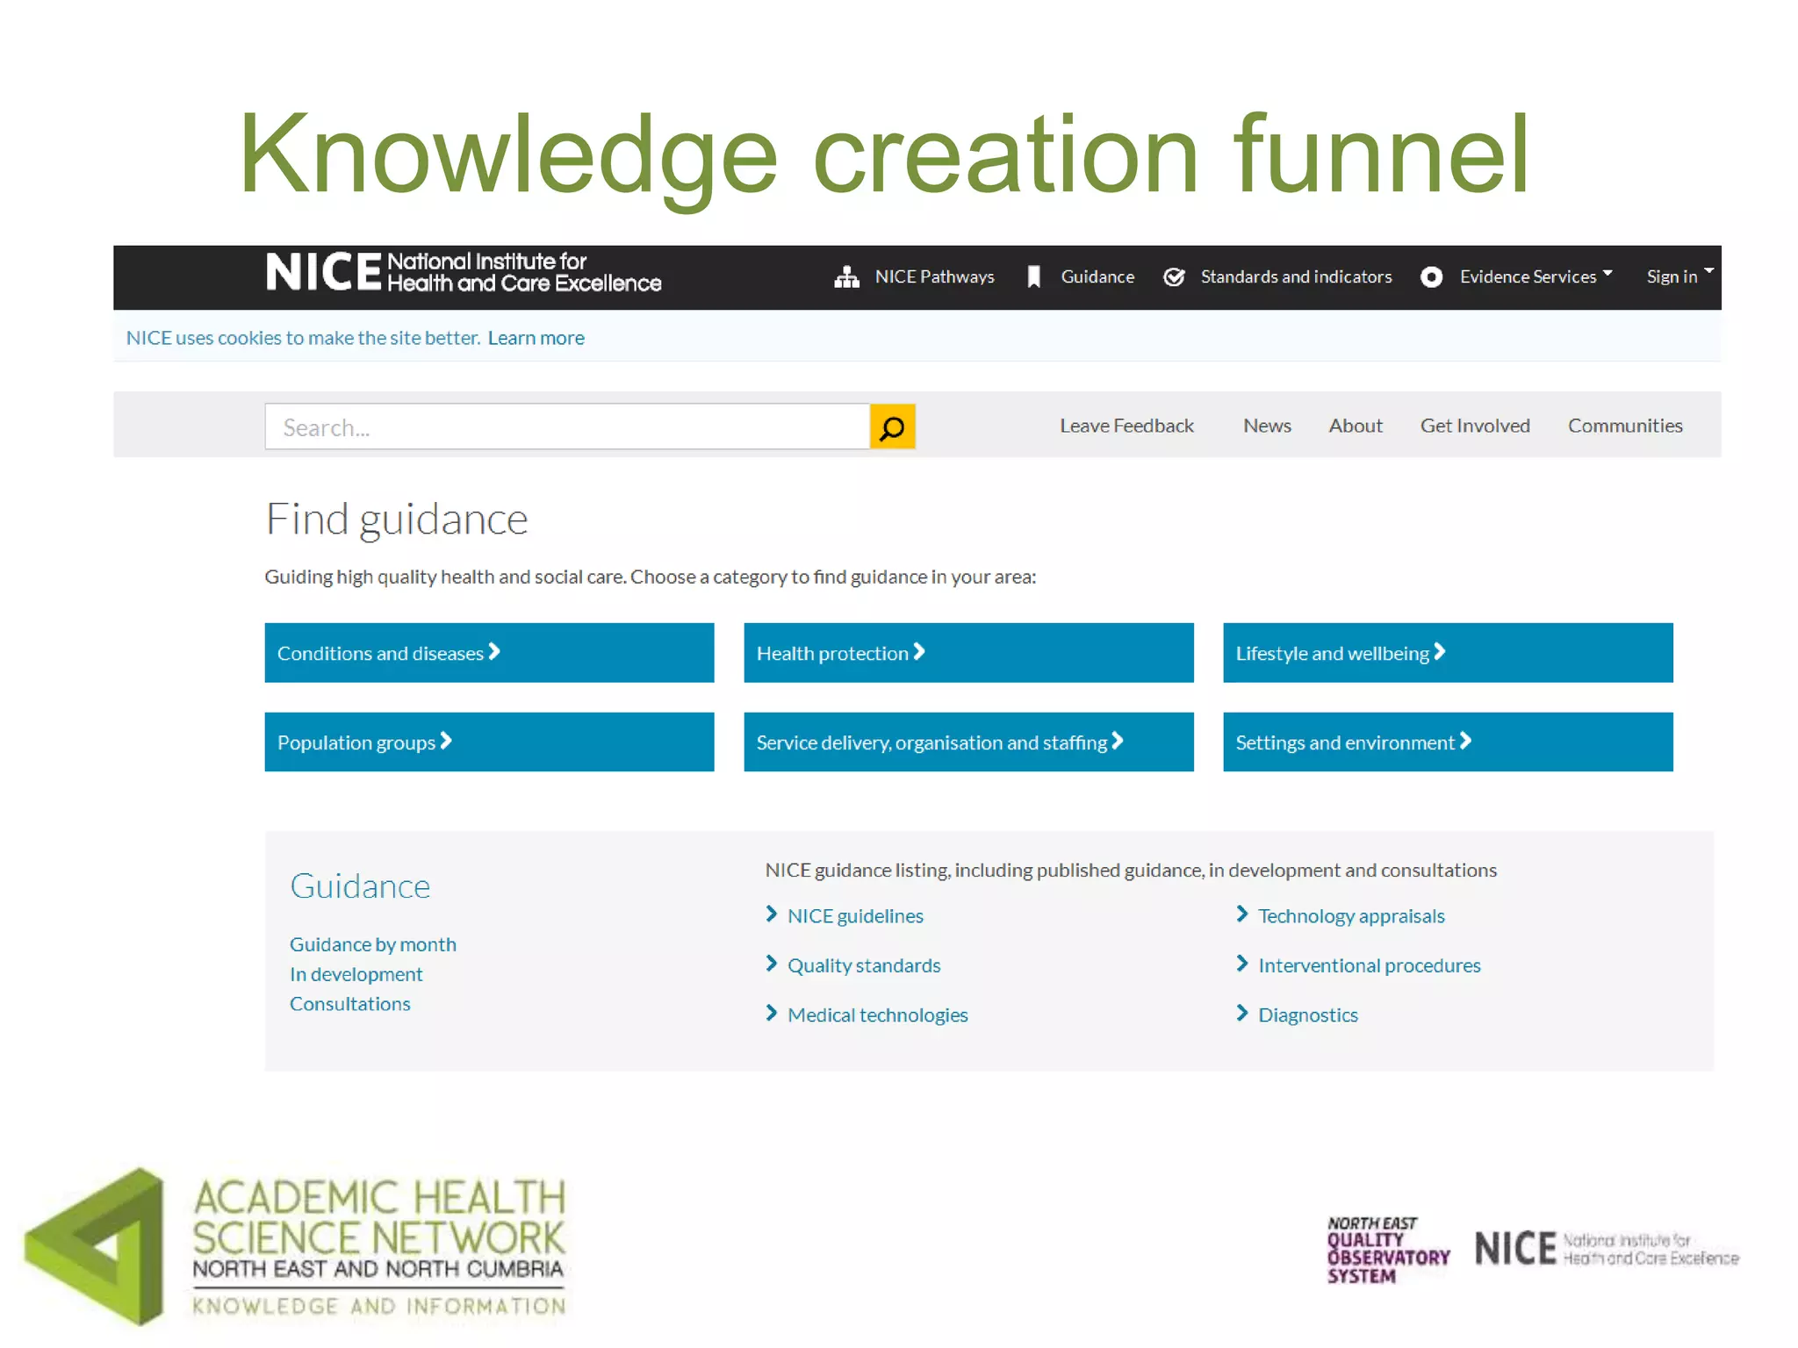This screenshot has width=1798, height=1348.
Task: Open Medical technologies link
Action: click(878, 1015)
